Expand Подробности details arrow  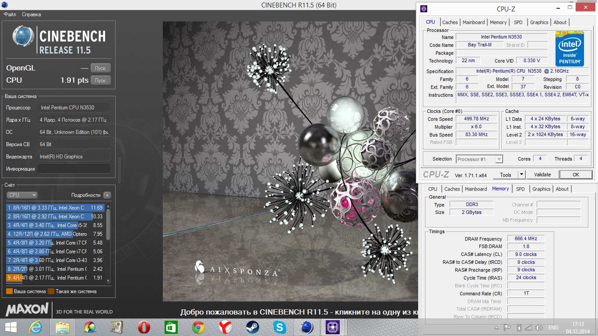[107, 195]
